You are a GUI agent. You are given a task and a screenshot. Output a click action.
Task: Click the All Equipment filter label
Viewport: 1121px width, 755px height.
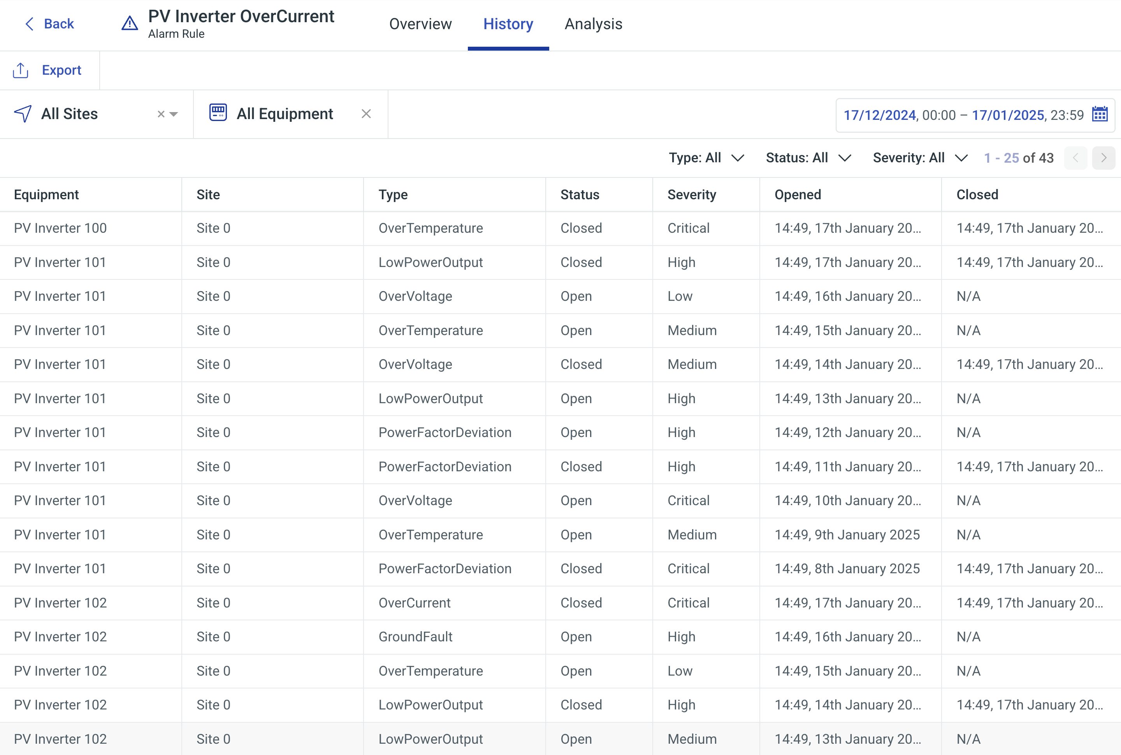point(285,114)
